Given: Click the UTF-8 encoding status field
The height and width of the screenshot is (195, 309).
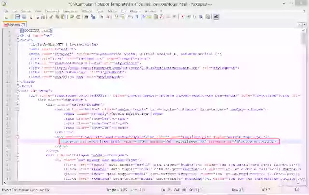Looking at the screenshot, I should (266, 190).
